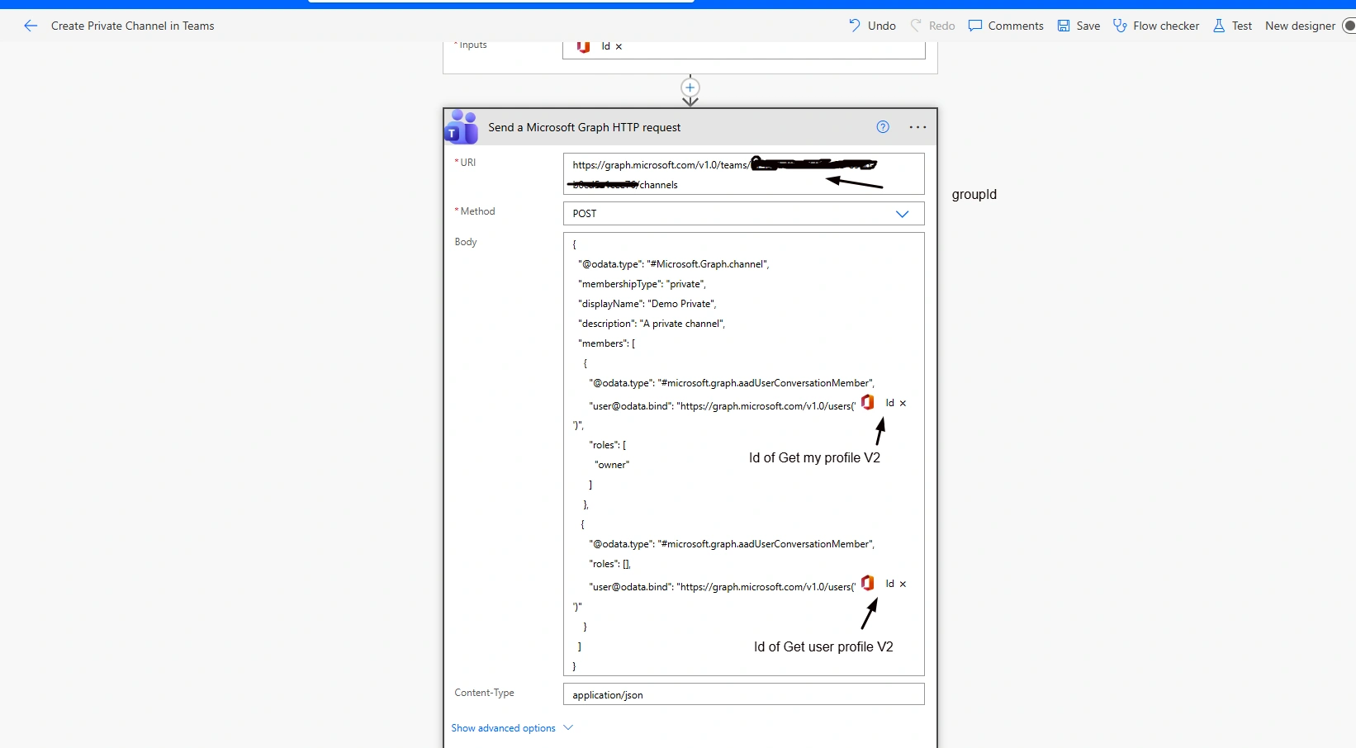
Task: Remove the Id token after the owner users URL
Action: click(903, 403)
